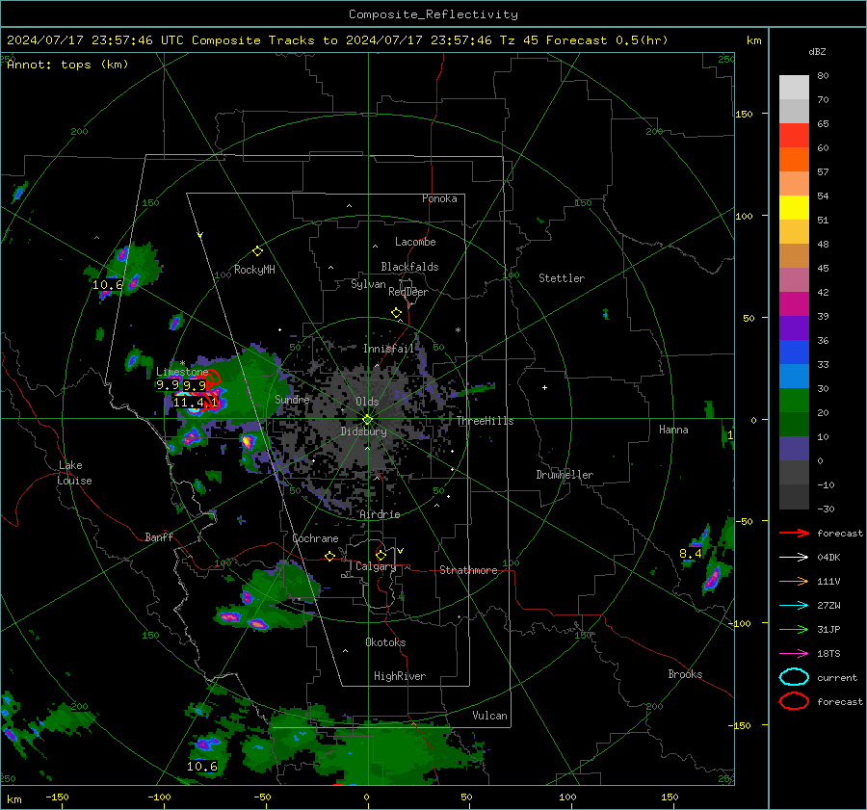Viewport: 867px width, 810px height.
Task: Select the yellow diamond marker above Calgary
Action: click(381, 555)
